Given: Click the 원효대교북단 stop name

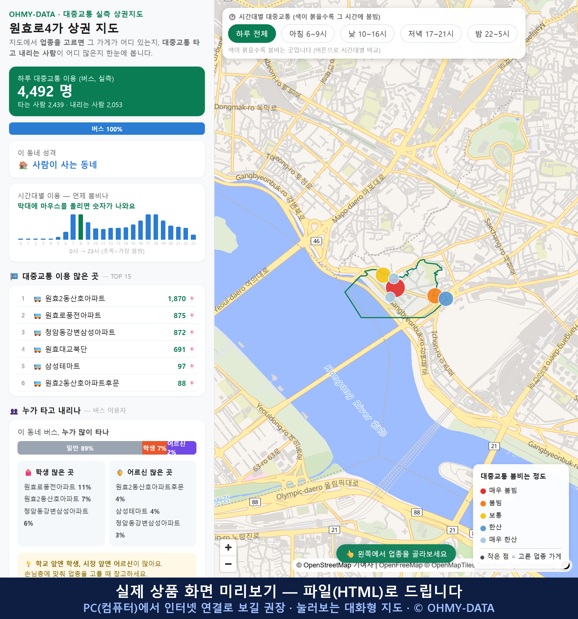Looking at the screenshot, I should click(66, 349).
